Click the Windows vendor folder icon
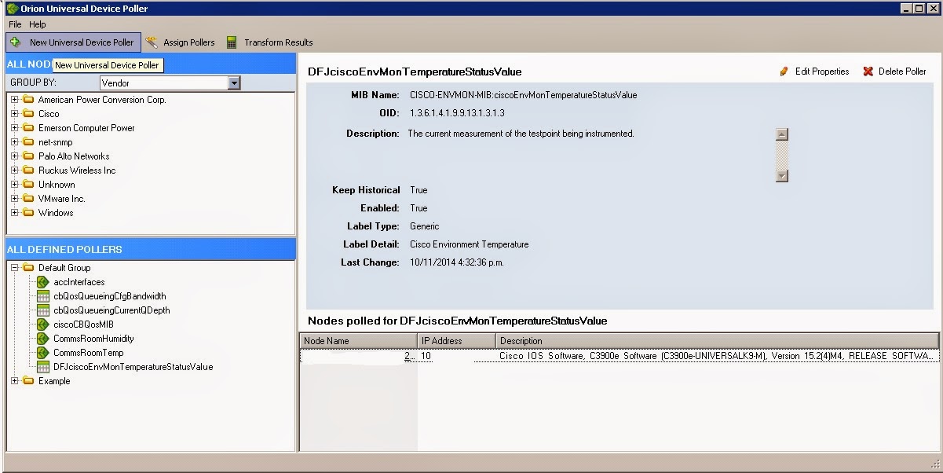This screenshot has height=473, width=943. point(28,213)
